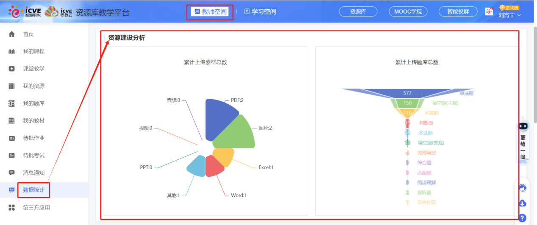Switch to the 学习空间 tab
This screenshot has width=537, height=225.
[260, 12]
